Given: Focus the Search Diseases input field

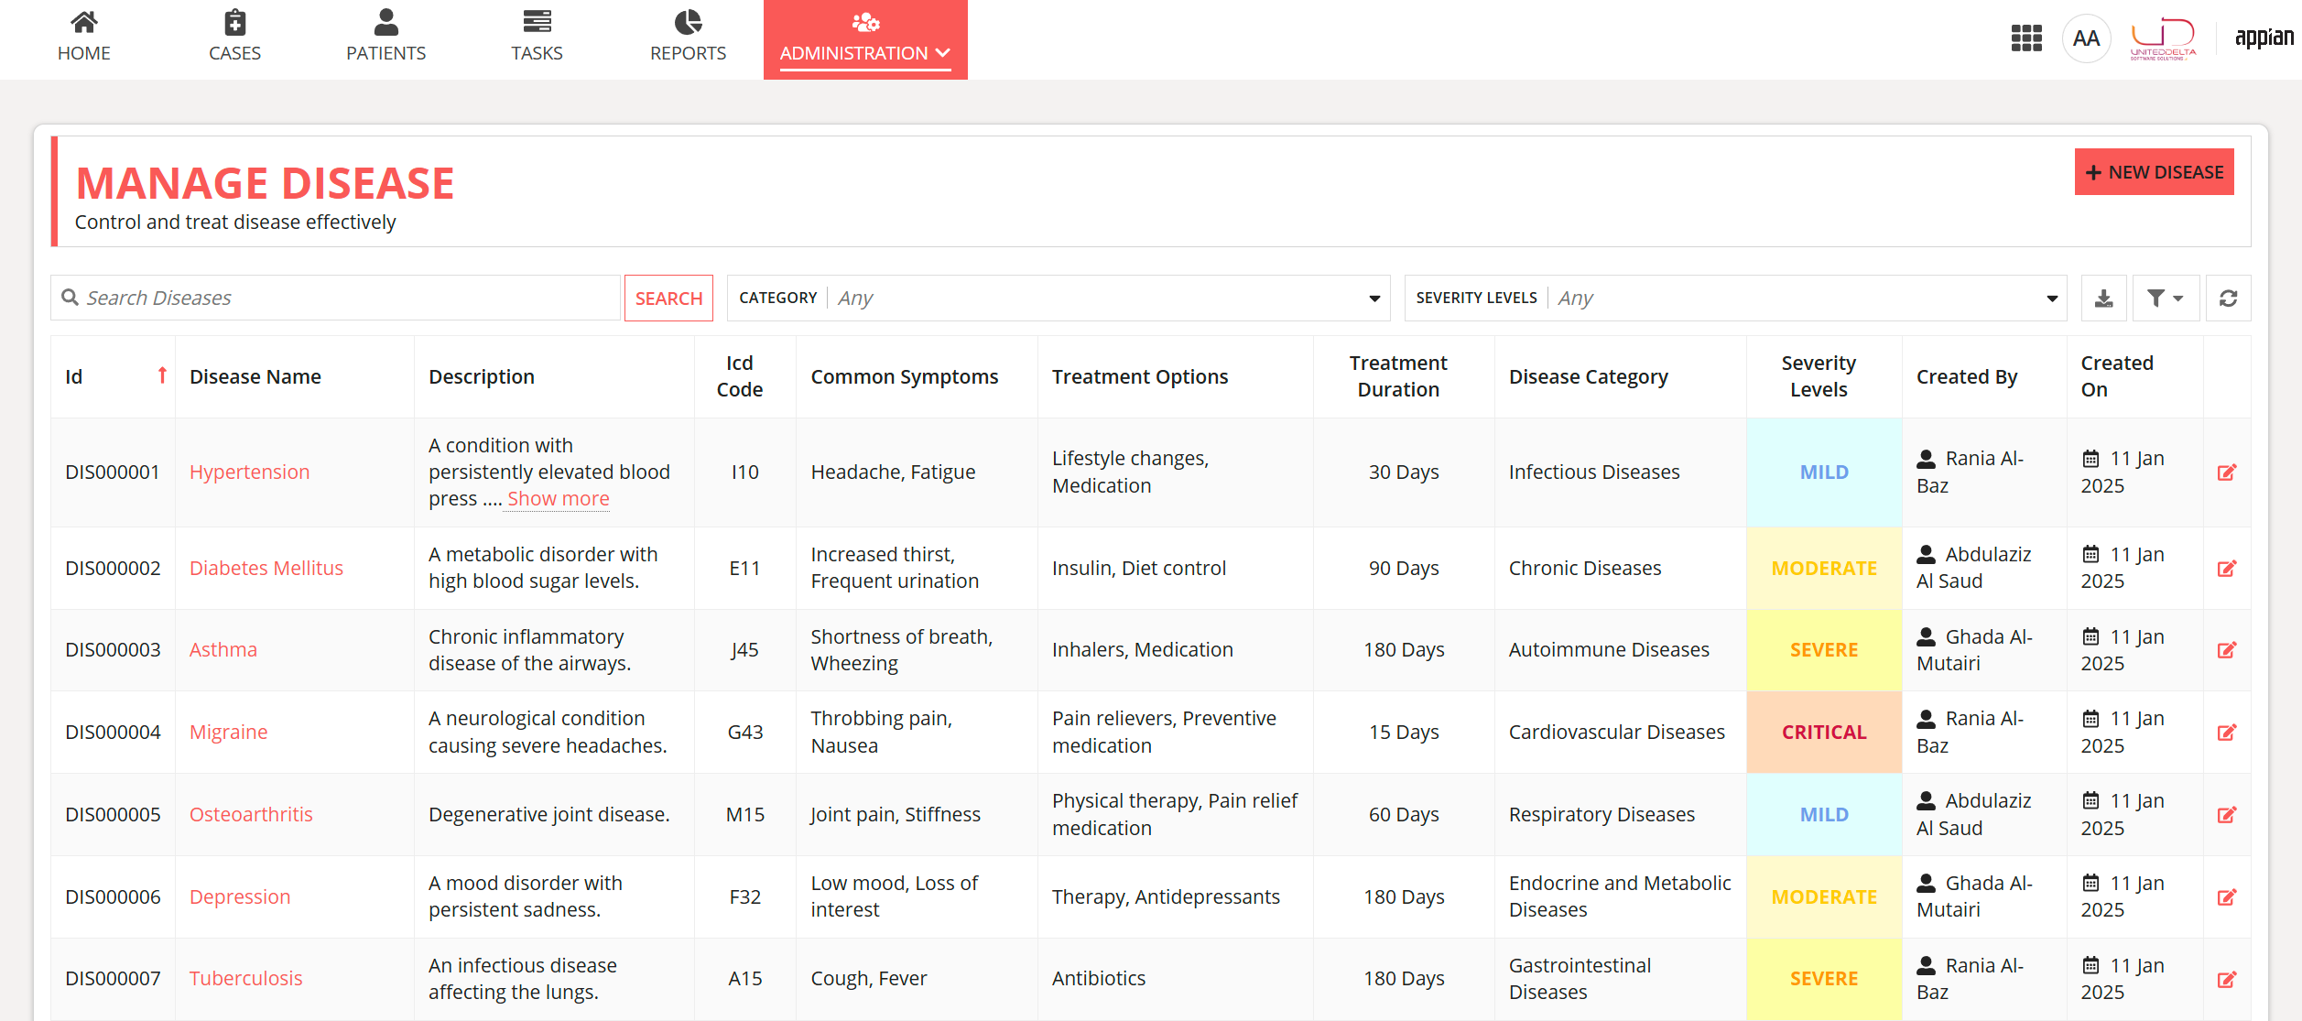Looking at the screenshot, I should point(335,298).
